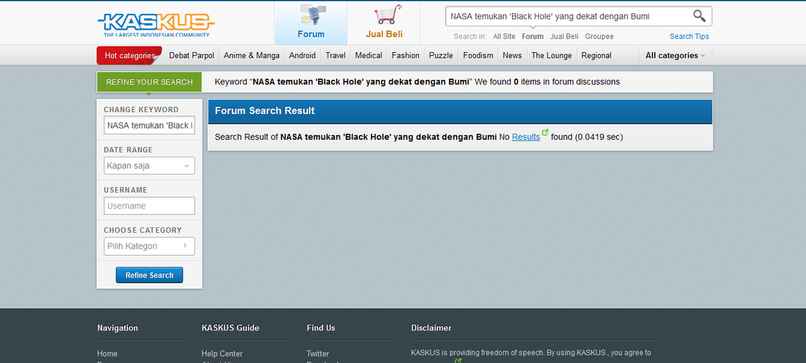The height and width of the screenshot is (363, 806).
Task: Open footer Home link
Action: 107,354
